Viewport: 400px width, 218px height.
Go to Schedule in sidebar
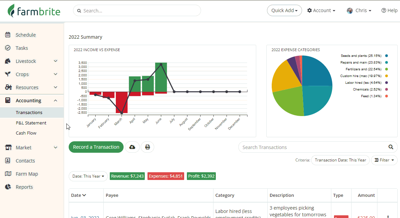(x=26, y=35)
